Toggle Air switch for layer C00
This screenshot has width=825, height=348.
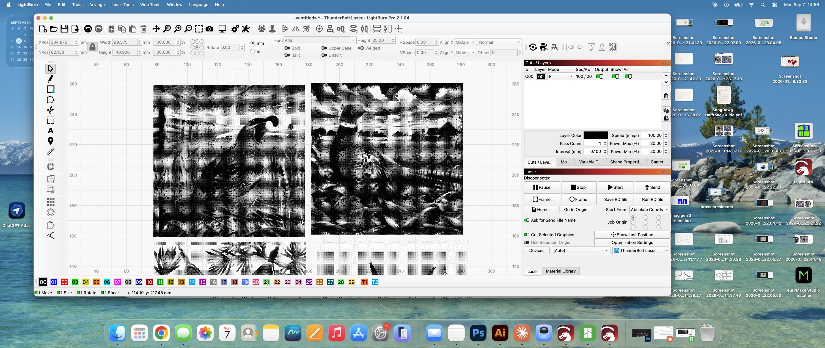(628, 76)
